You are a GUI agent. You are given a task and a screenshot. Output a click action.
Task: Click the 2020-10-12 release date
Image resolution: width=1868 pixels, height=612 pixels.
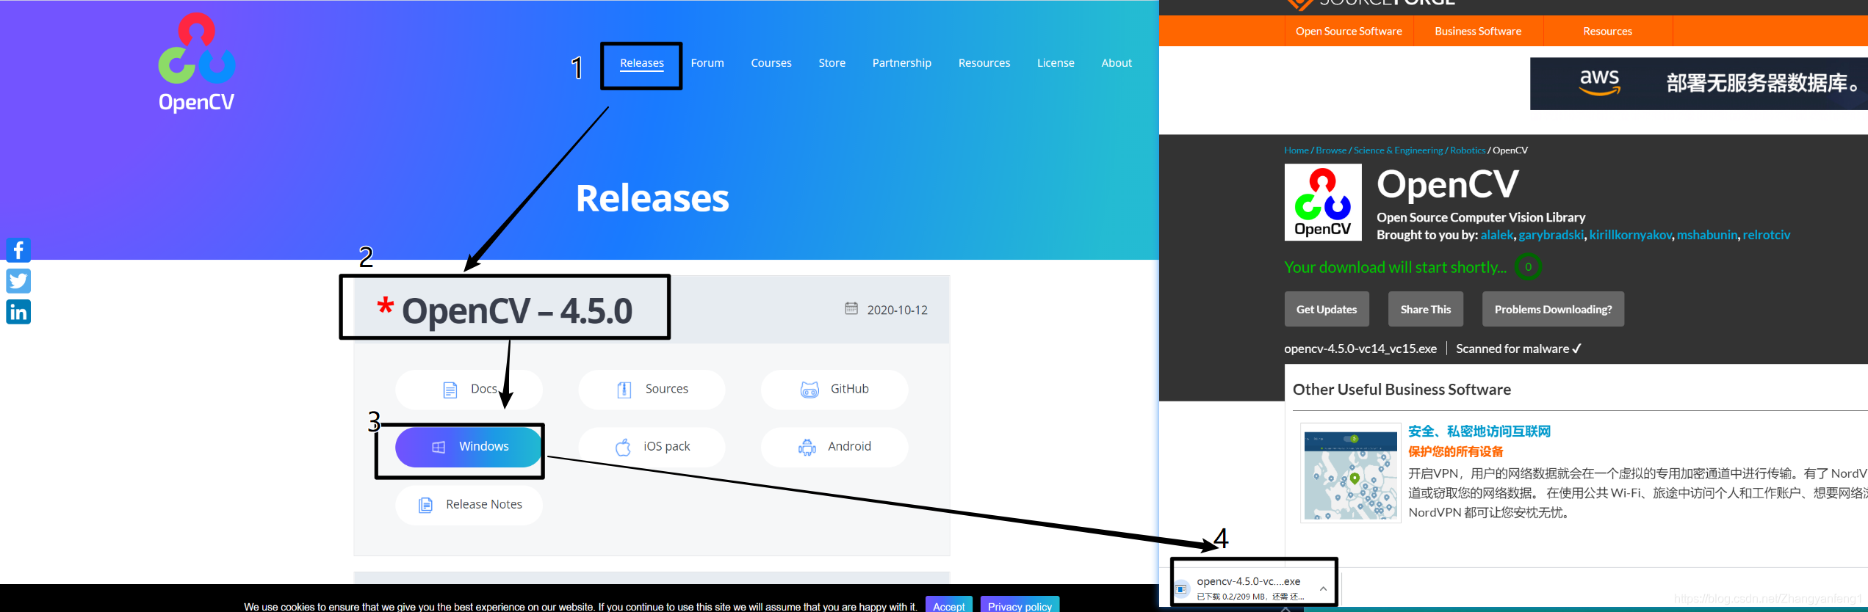tap(897, 310)
